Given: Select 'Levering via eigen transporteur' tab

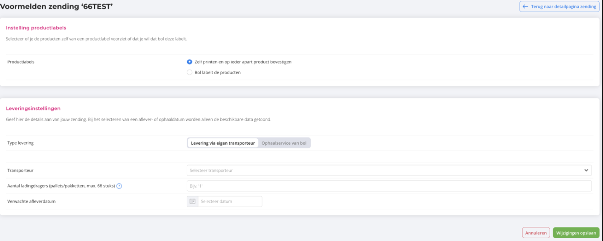Looking at the screenshot, I should (223, 143).
